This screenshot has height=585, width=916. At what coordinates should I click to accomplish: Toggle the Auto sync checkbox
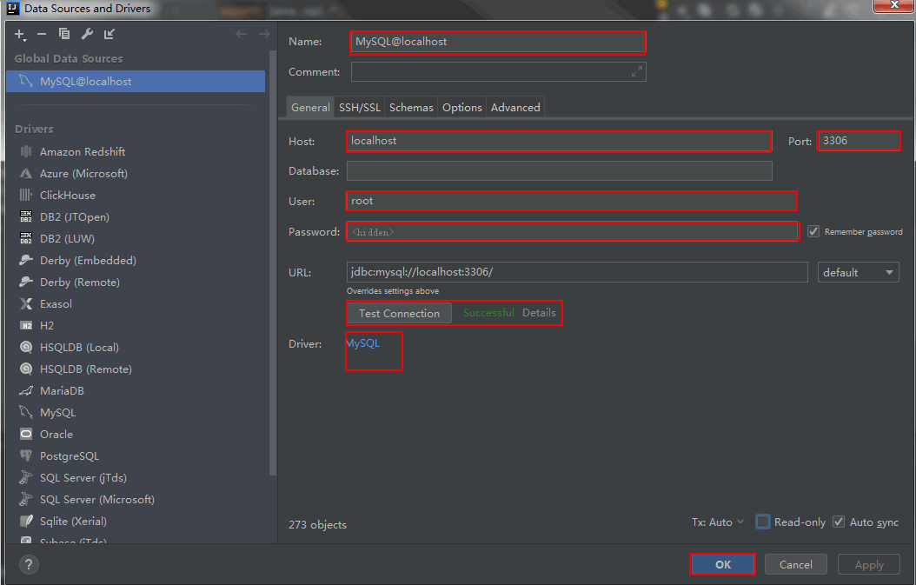[839, 522]
